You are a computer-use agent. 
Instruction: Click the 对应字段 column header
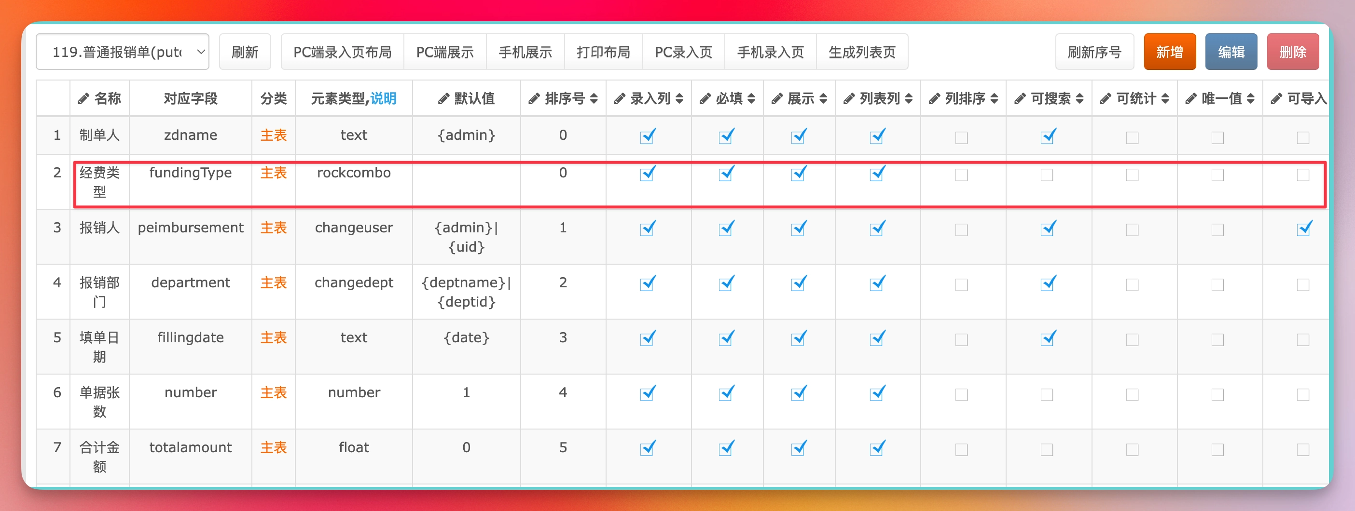[x=191, y=98]
